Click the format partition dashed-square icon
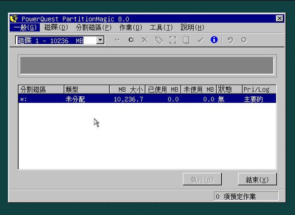Screen dimensions: 295x215 click(x=173, y=40)
